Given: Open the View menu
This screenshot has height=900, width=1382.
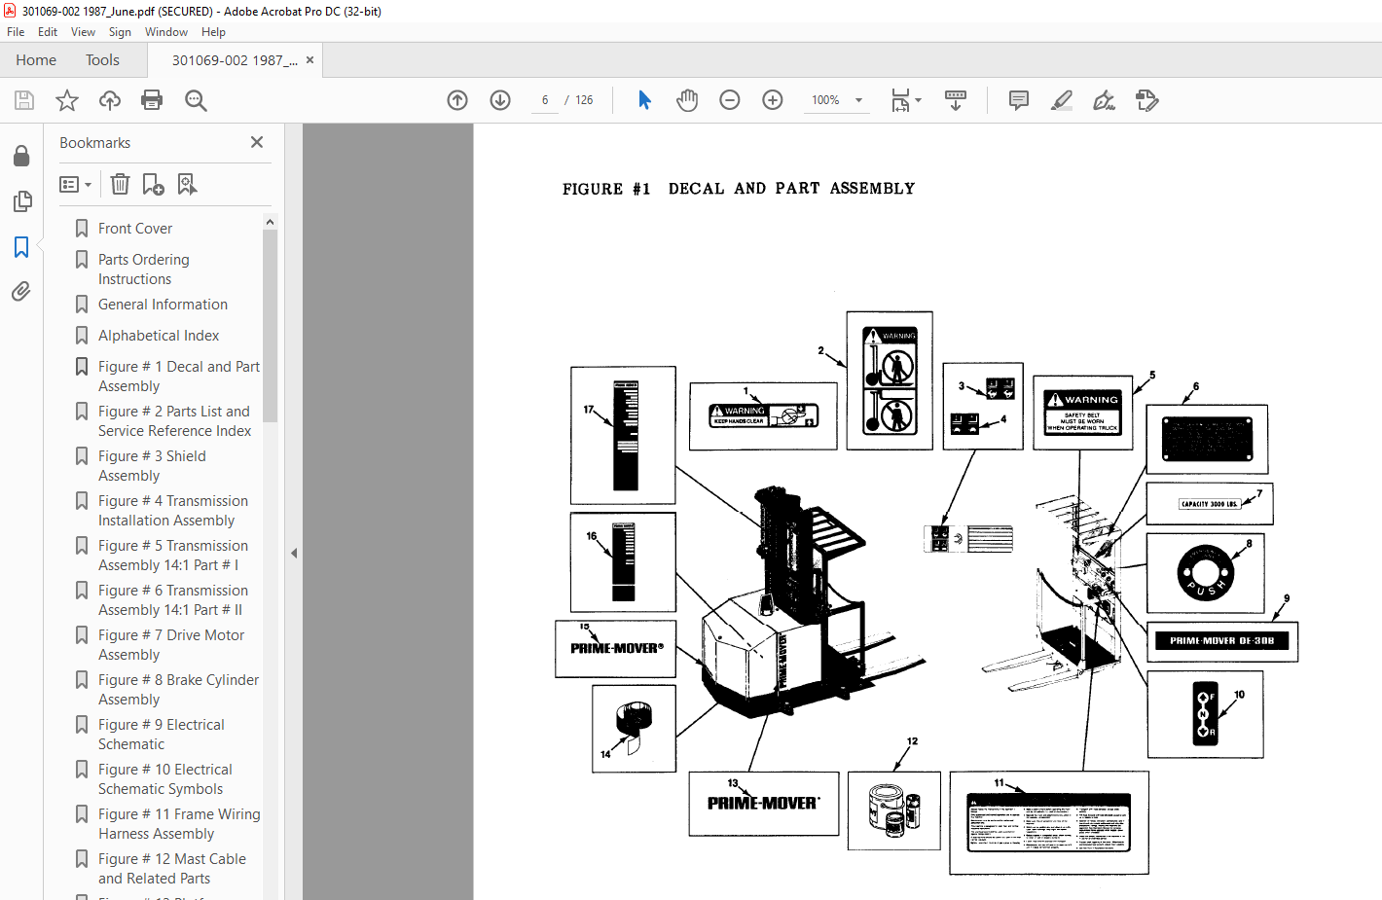Looking at the screenshot, I should point(83,32).
